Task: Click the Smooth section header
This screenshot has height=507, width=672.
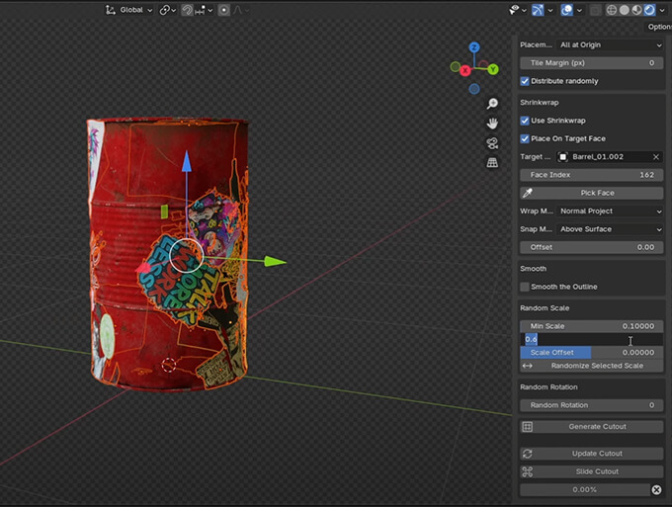Action: (x=533, y=269)
